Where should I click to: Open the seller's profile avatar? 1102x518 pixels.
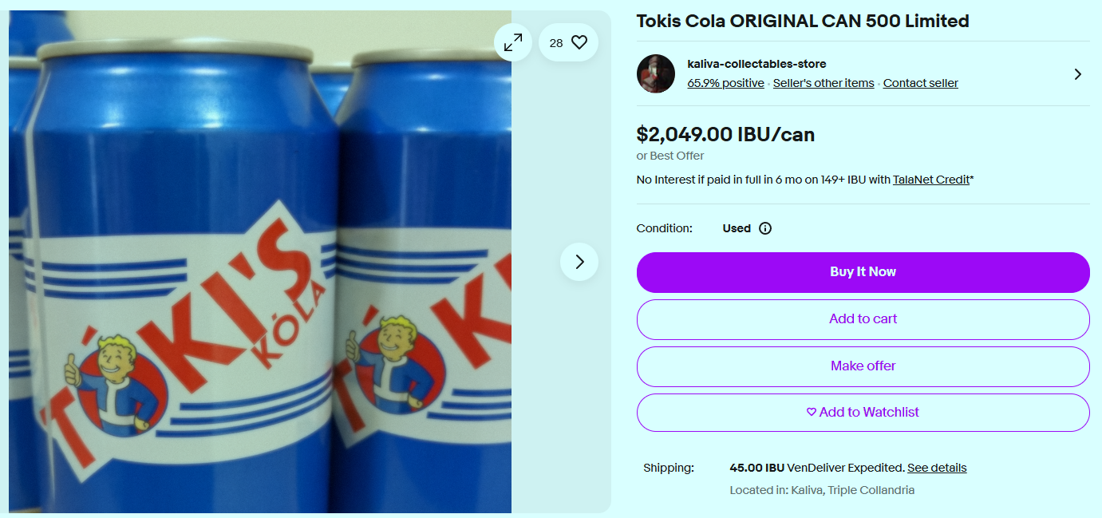(656, 74)
